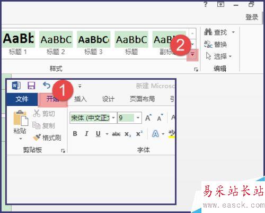265x213 pixels.
Task: Toggle superscript formatting
Action: (x=139, y=134)
